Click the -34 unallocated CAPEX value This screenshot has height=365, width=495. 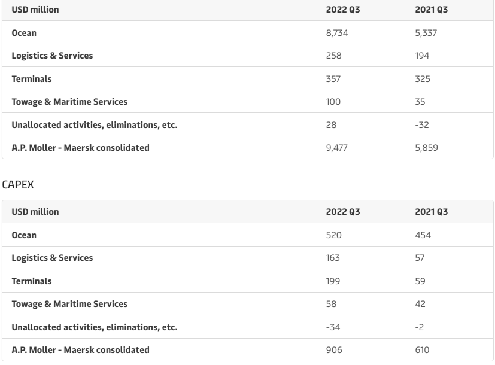tap(333, 327)
